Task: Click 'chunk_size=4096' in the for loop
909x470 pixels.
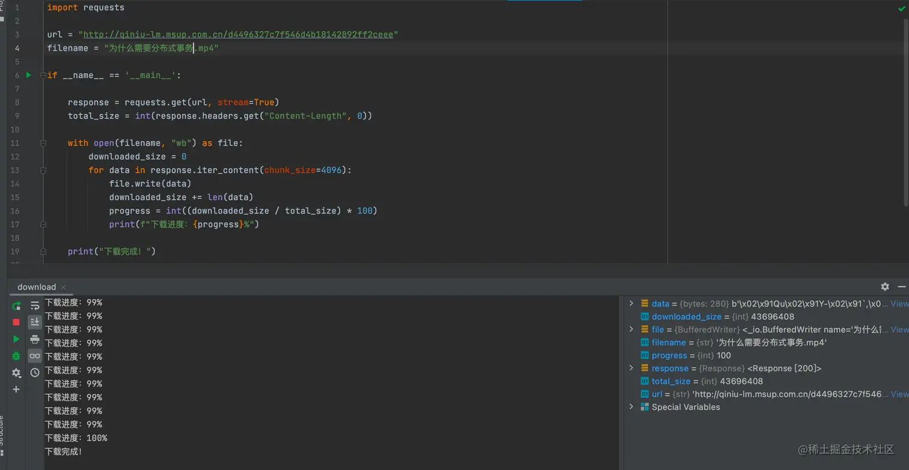Action: point(303,170)
